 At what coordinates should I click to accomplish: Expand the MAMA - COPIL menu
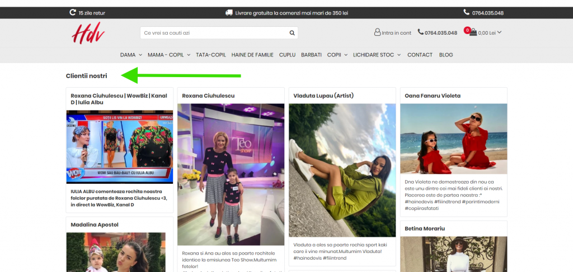(168, 55)
